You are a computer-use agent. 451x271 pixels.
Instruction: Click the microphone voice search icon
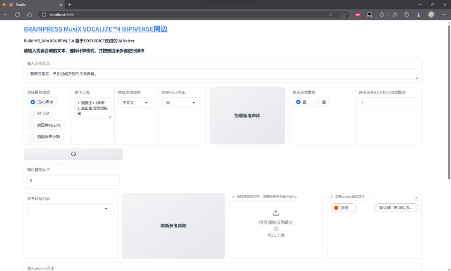tap(331, 15)
